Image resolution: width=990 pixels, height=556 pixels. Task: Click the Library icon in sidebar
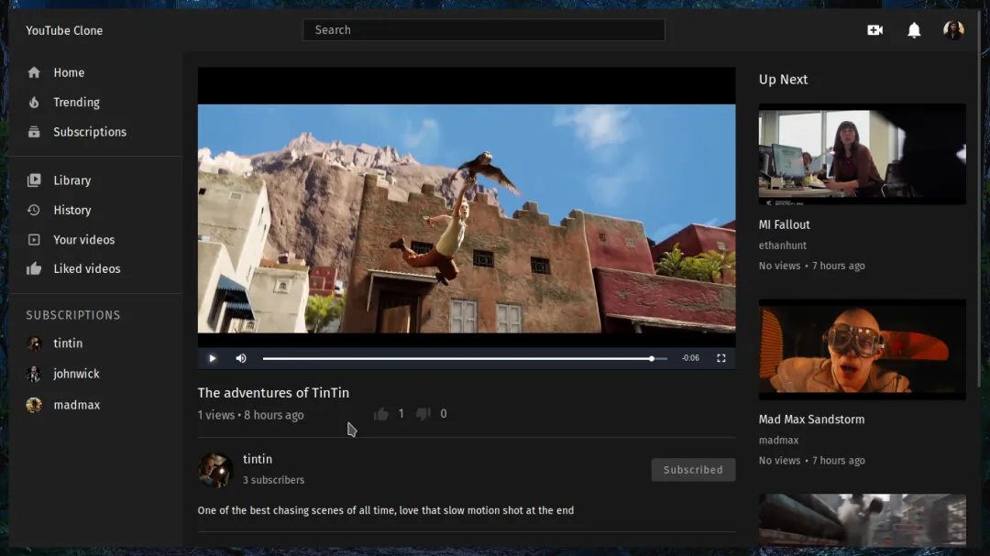coord(34,180)
